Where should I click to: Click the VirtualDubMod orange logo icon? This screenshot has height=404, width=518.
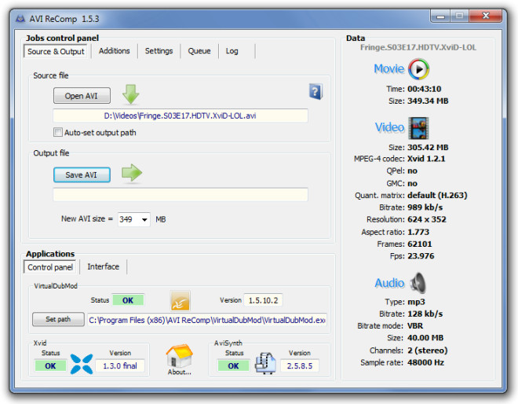180,301
